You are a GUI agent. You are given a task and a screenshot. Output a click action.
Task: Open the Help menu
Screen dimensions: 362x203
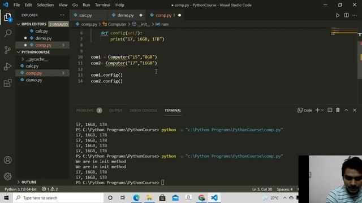point(119,5)
